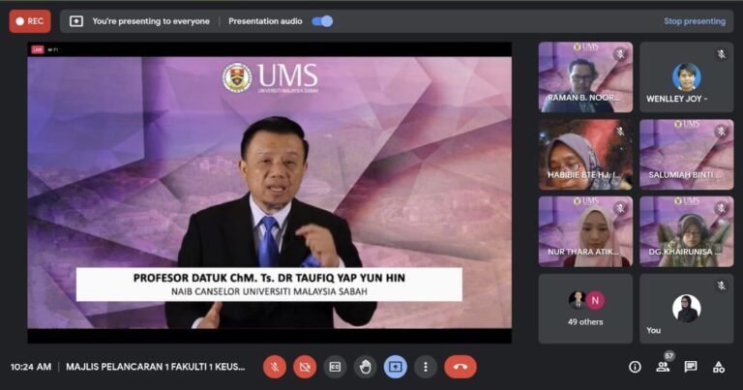Select Raman B. Noor's video tile
This screenshot has width=743, height=390.
pos(585,77)
